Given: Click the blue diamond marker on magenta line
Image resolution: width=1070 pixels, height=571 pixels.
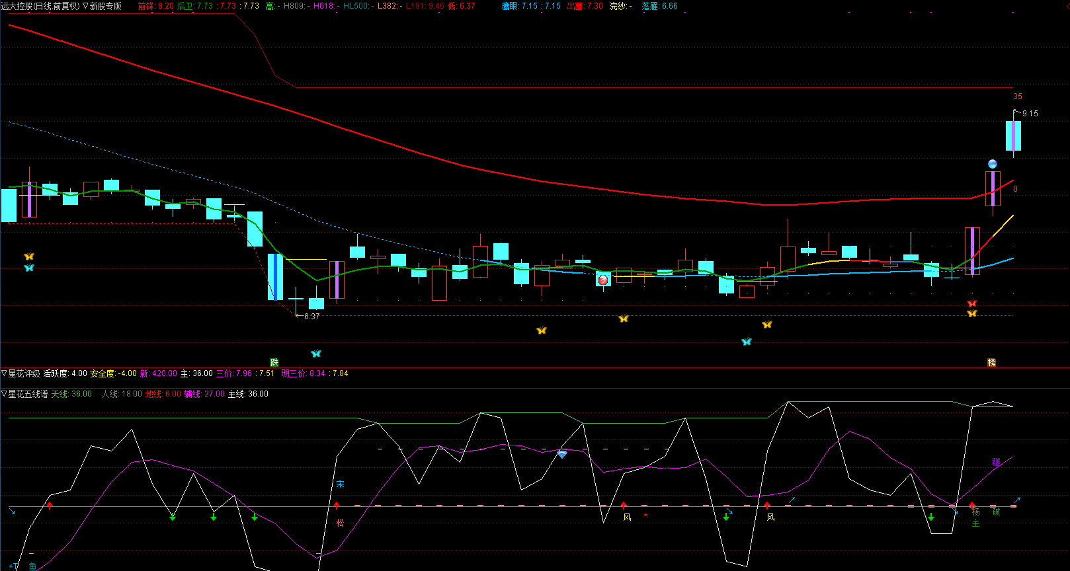Looking at the screenshot, I should [x=562, y=455].
